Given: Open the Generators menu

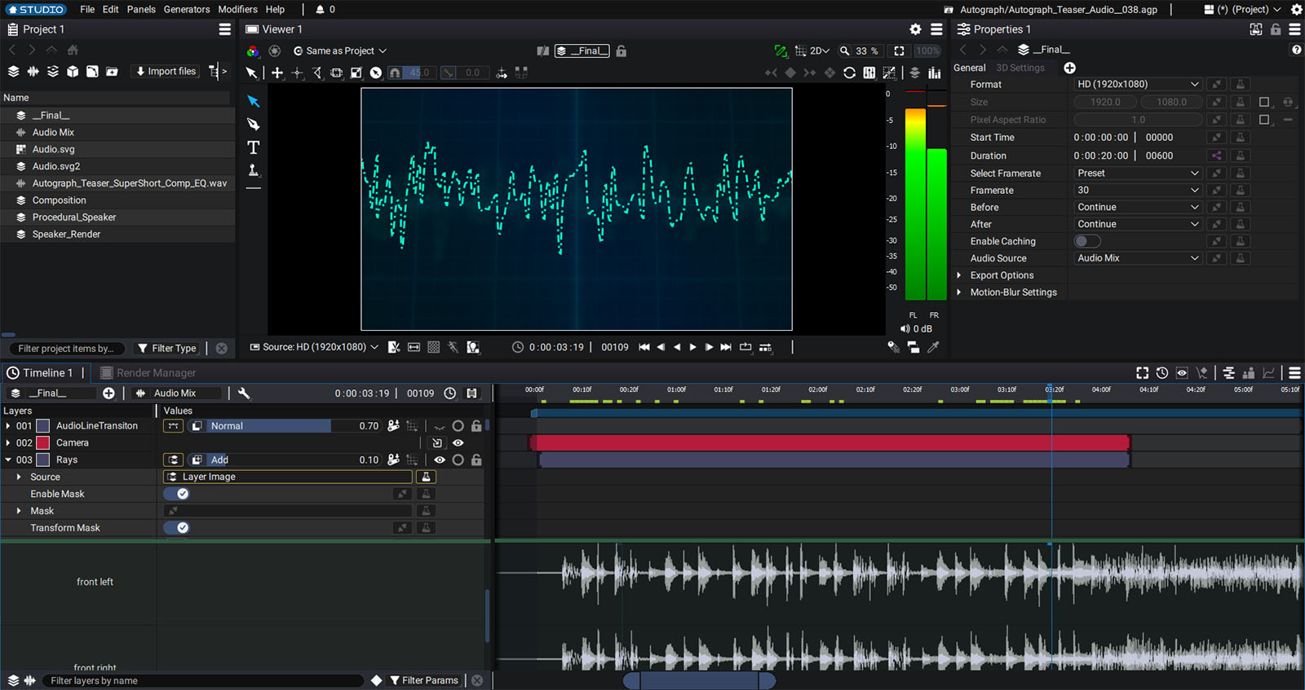Looking at the screenshot, I should pyautogui.click(x=187, y=10).
